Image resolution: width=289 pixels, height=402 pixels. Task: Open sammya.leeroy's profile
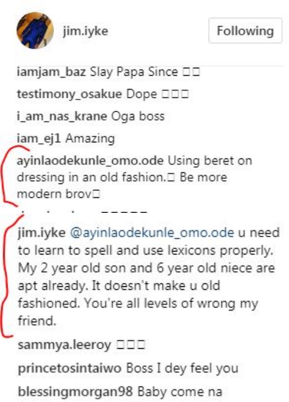click(65, 345)
